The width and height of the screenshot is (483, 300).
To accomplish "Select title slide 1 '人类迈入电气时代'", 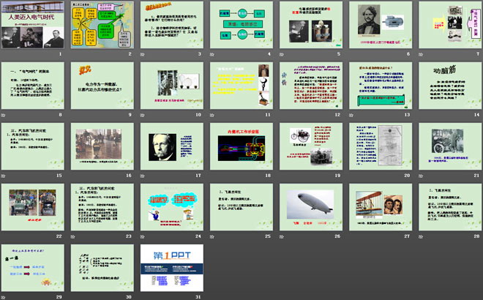I will click(x=33, y=25).
